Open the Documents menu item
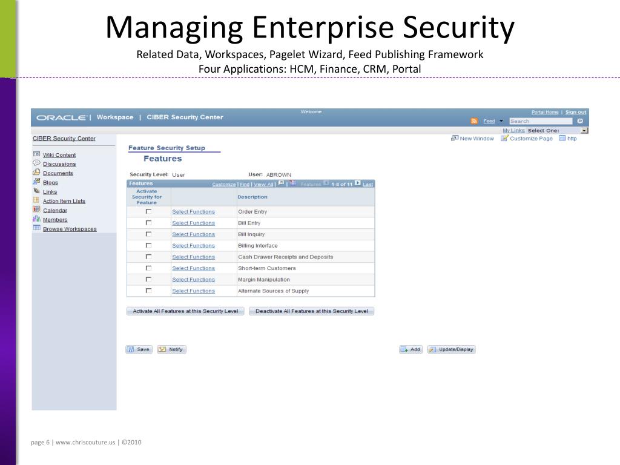The height and width of the screenshot is (465, 620). [x=58, y=173]
